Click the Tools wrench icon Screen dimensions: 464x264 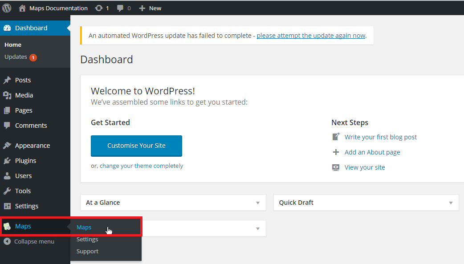click(x=7, y=191)
